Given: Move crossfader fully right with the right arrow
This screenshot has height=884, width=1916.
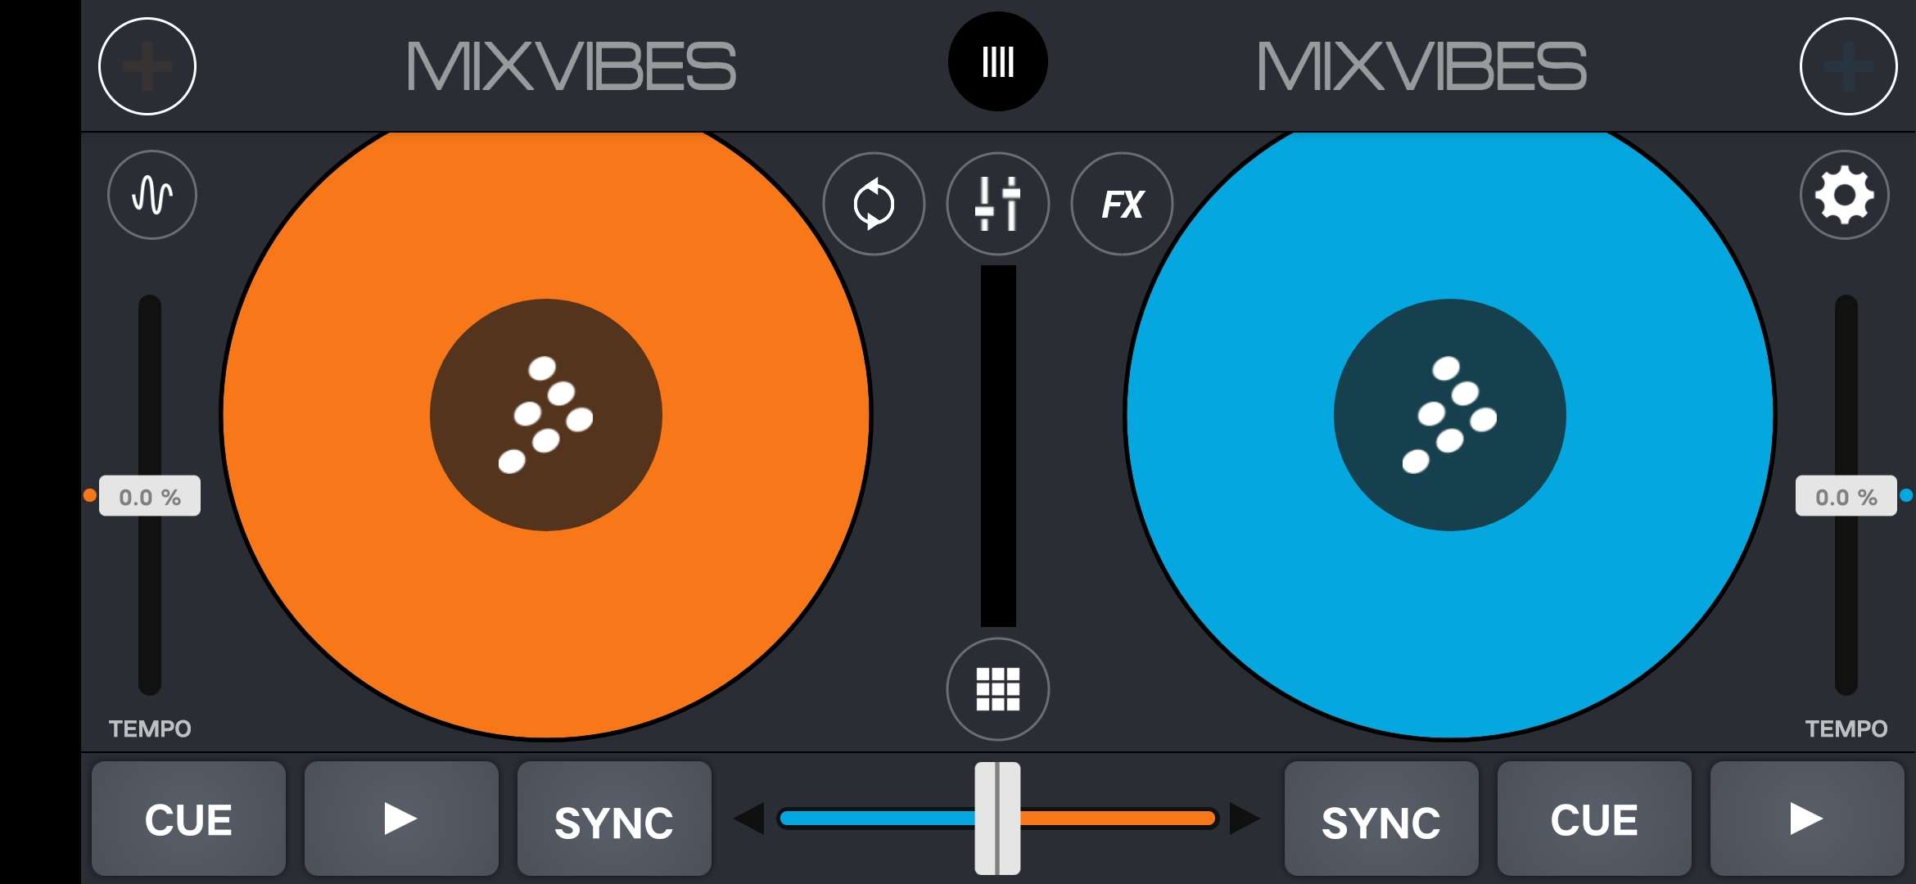Looking at the screenshot, I should click(x=1245, y=819).
